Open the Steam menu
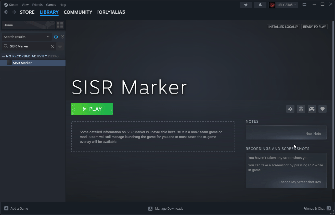335x215 pixels. coord(14,5)
